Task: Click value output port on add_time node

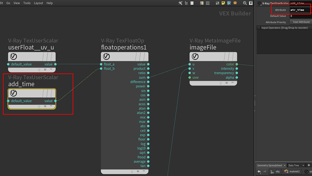Action: pos(55,101)
